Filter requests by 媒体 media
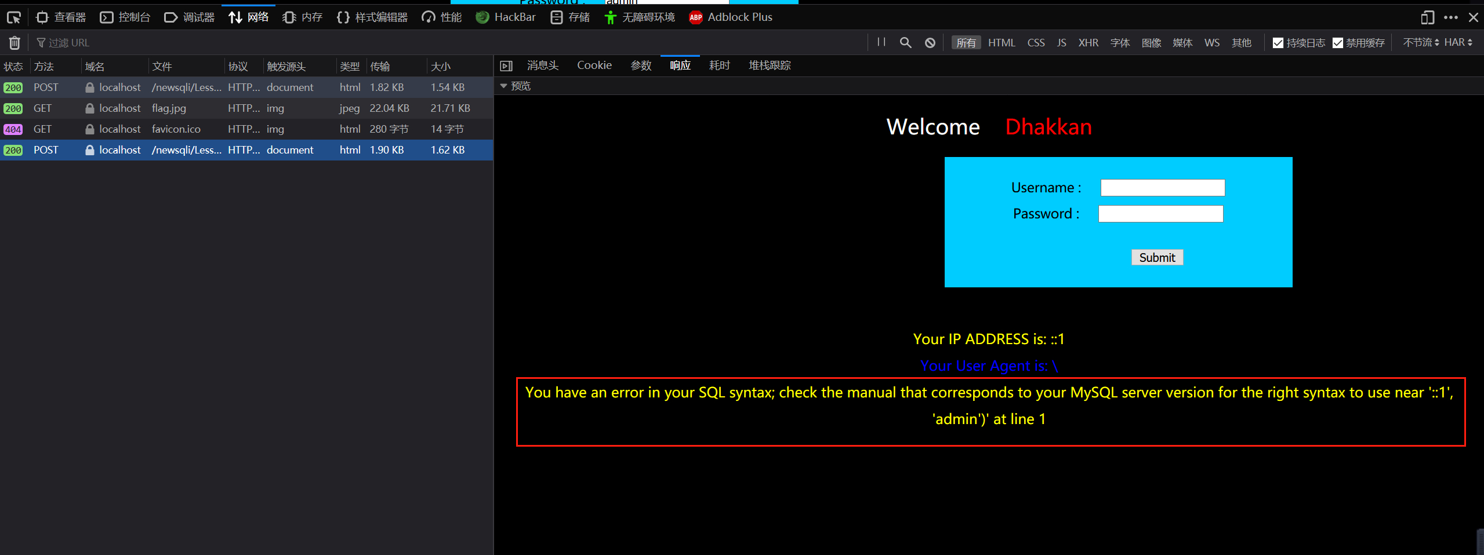This screenshot has width=1484, height=555. point(1182,43)
